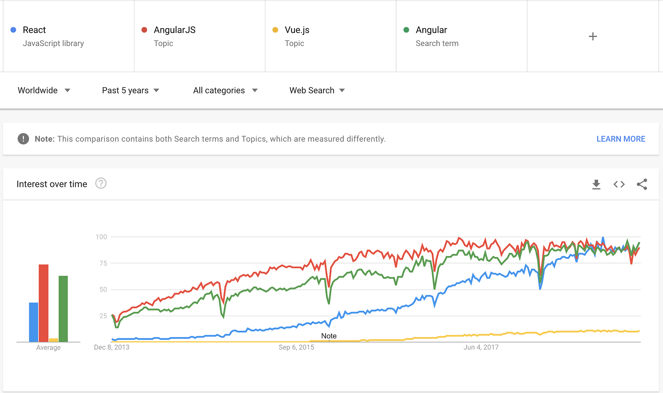The image size is (663, 393).
Task: Click the exclamation note icon
Action: (23, 139)
